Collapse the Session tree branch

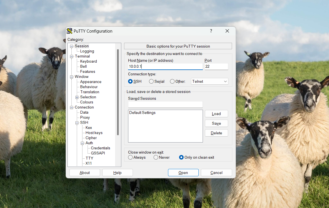click(71, 46)
